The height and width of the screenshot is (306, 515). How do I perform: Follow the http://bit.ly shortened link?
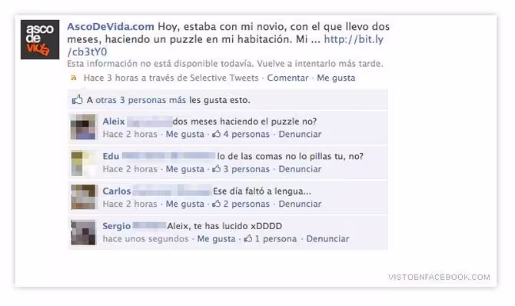coord(225,45)
